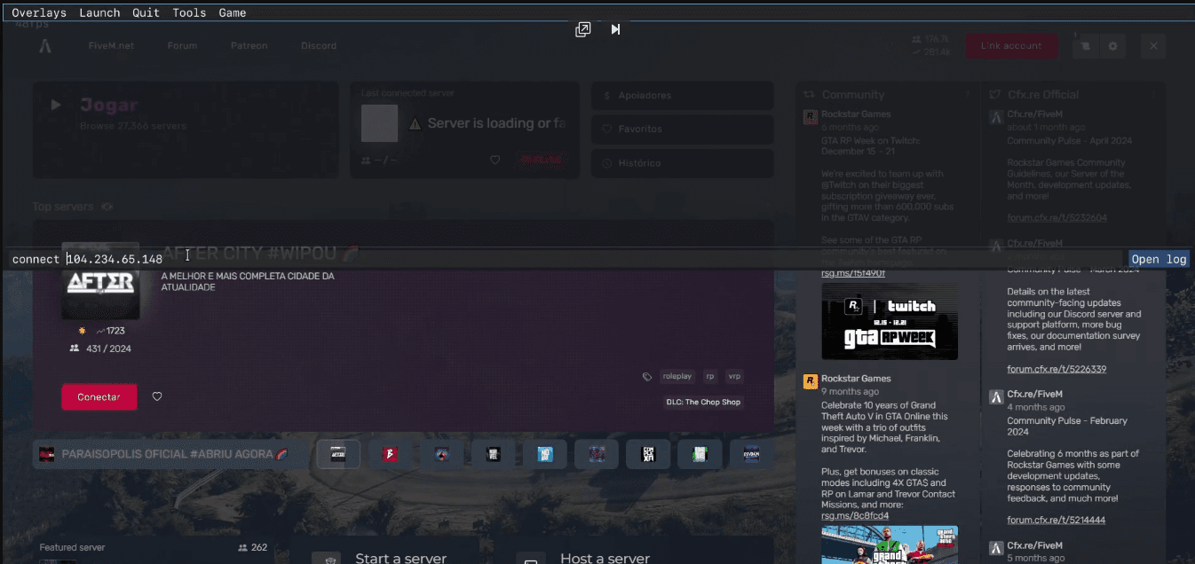Select PARAISOPOLIS OFICIAL server tile
Screen dimensions: 1195x564
[x=172, y=454]
